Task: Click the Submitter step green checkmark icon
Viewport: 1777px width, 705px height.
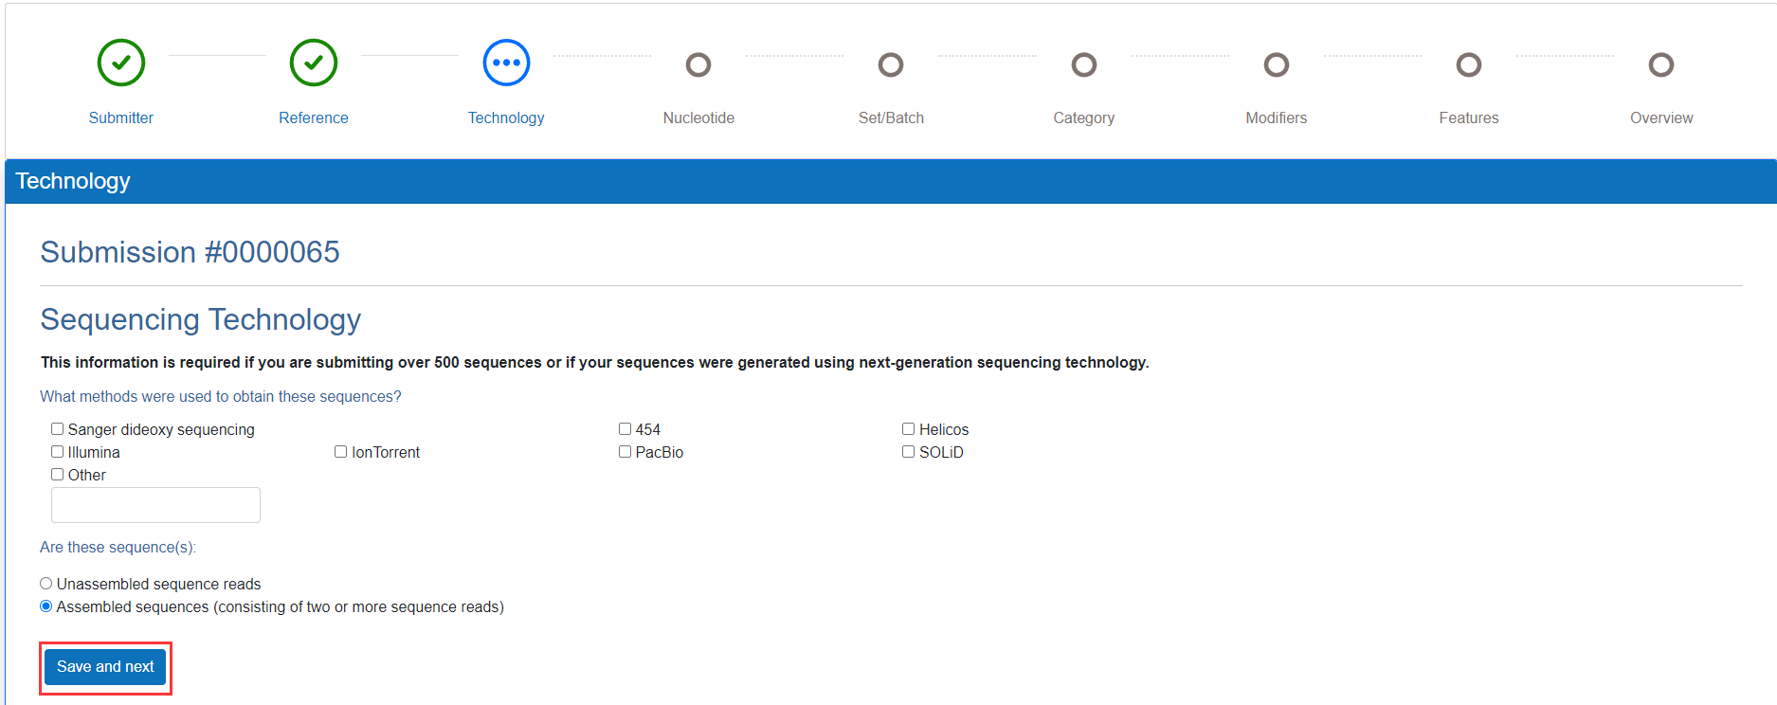Action: point(121,63)
